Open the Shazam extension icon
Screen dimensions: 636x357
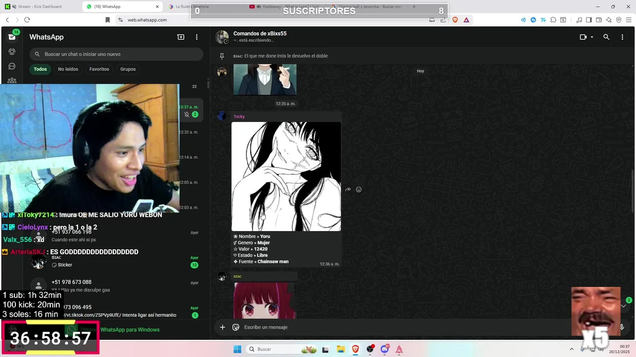533,20
